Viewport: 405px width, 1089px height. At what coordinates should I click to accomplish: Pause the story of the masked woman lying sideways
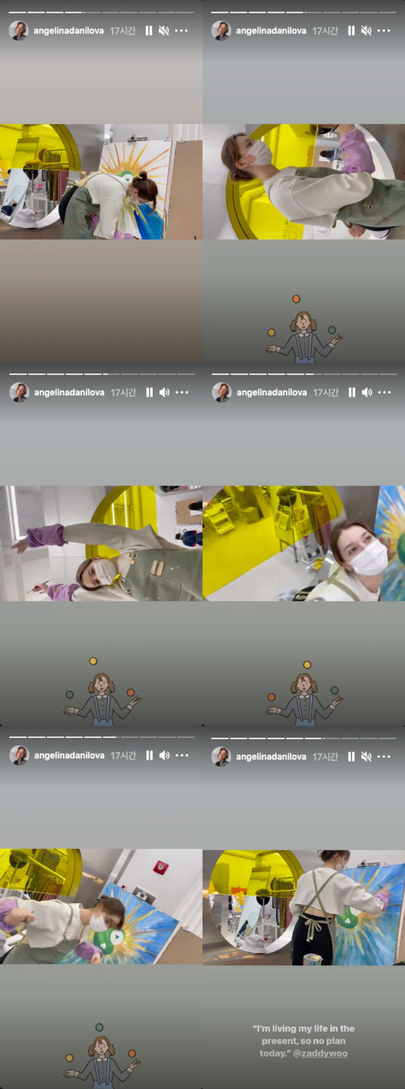pyautogui.click(x=352, y=31)
